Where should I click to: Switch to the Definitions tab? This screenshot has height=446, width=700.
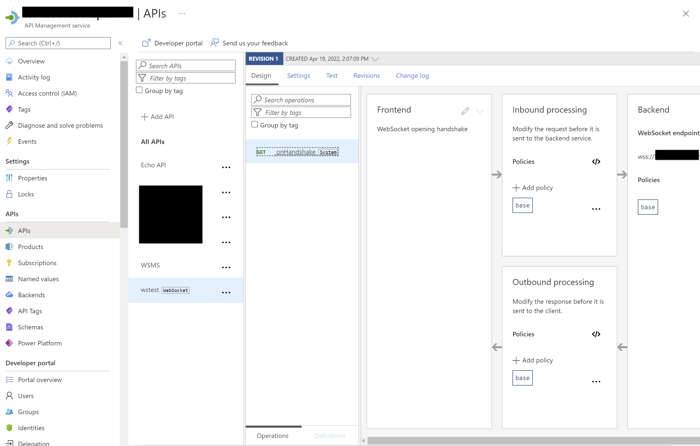tap(330, 435)
